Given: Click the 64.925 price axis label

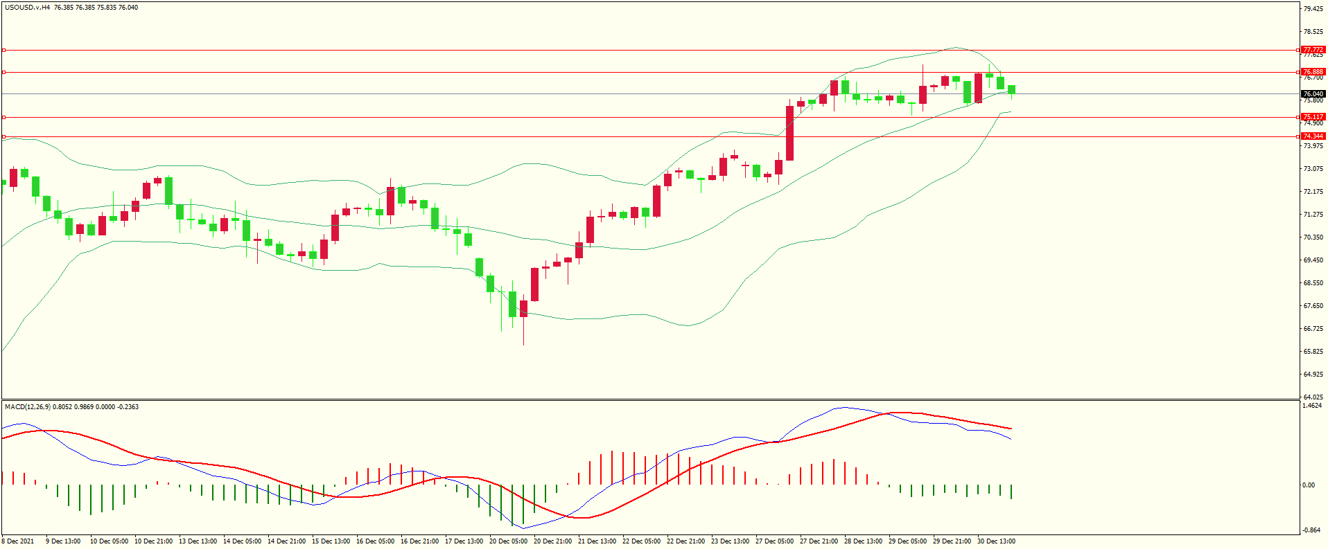Looking at the screenshot, I should click(1313, 375).
